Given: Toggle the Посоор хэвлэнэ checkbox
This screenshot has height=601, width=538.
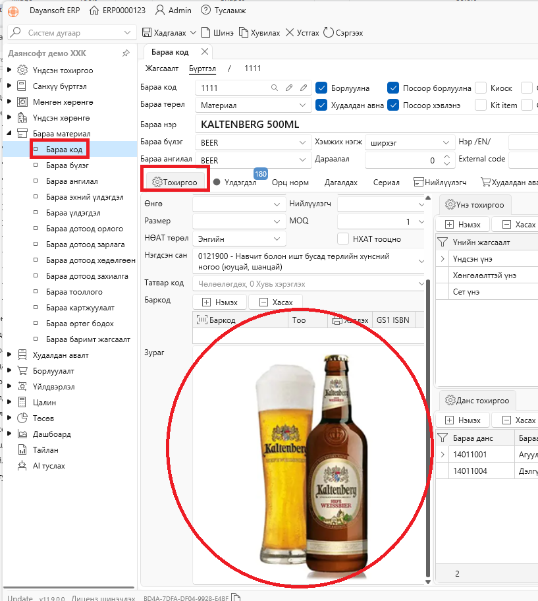Looking at the screenshot, I should click(x=393, y=105).
